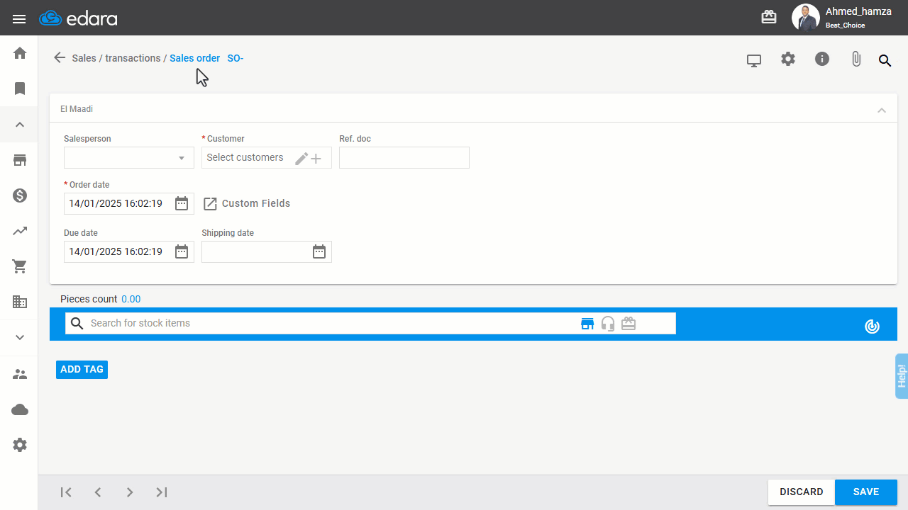This screenshot has height=510, width=908.
Task: Open Custom Fields
Action: tap(247, 203)
